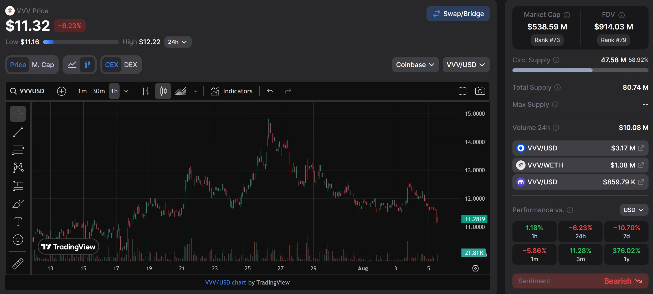Show Total Supply info icon

pos(557,87)
